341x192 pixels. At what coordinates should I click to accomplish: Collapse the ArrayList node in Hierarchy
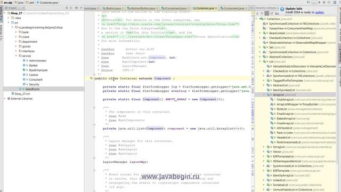pos(264,95)
